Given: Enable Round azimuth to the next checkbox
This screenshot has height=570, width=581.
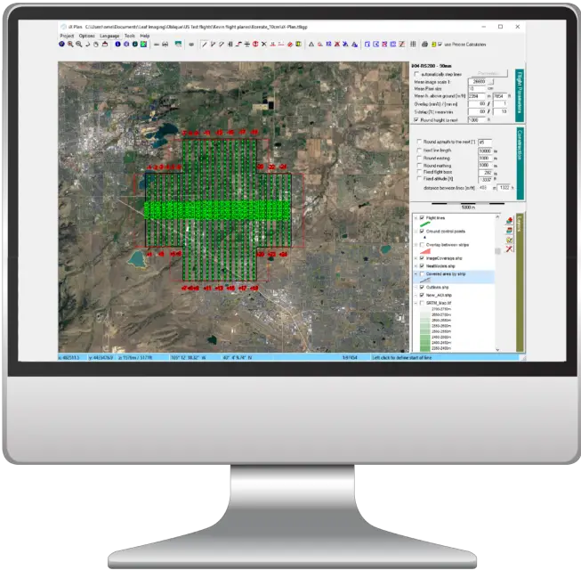Looking at the screenshot, I should (x=419, y=142).
